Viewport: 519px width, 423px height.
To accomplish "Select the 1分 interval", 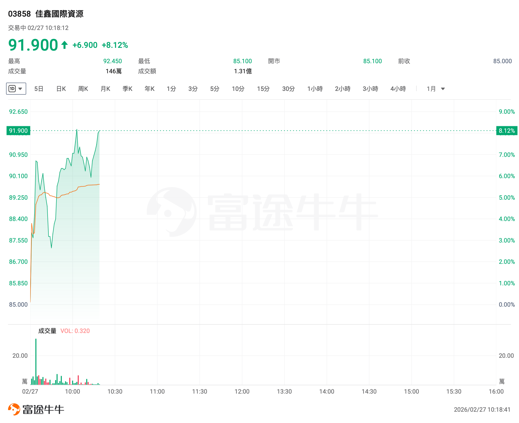I will click(171, 89).
